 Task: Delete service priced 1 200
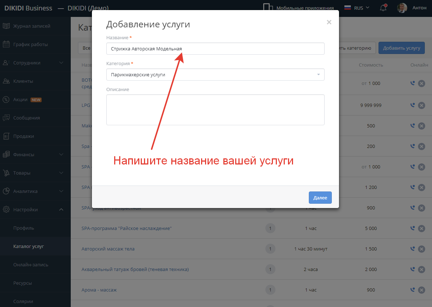[422, 188]
